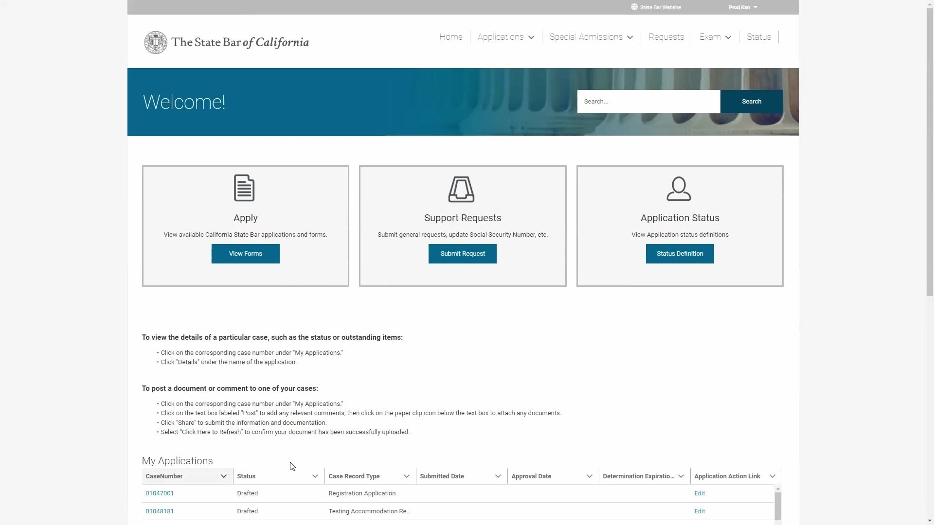
Task: Click the My Applications table scrollbar
Action: [x=778, y=506]
